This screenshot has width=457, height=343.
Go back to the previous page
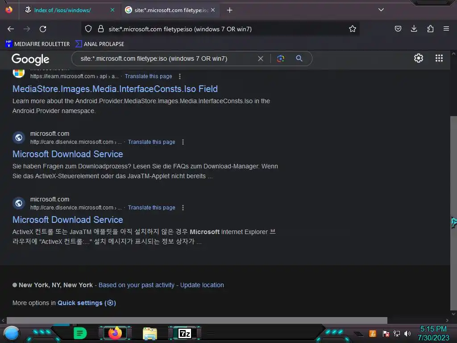click(x=11, y=29)
